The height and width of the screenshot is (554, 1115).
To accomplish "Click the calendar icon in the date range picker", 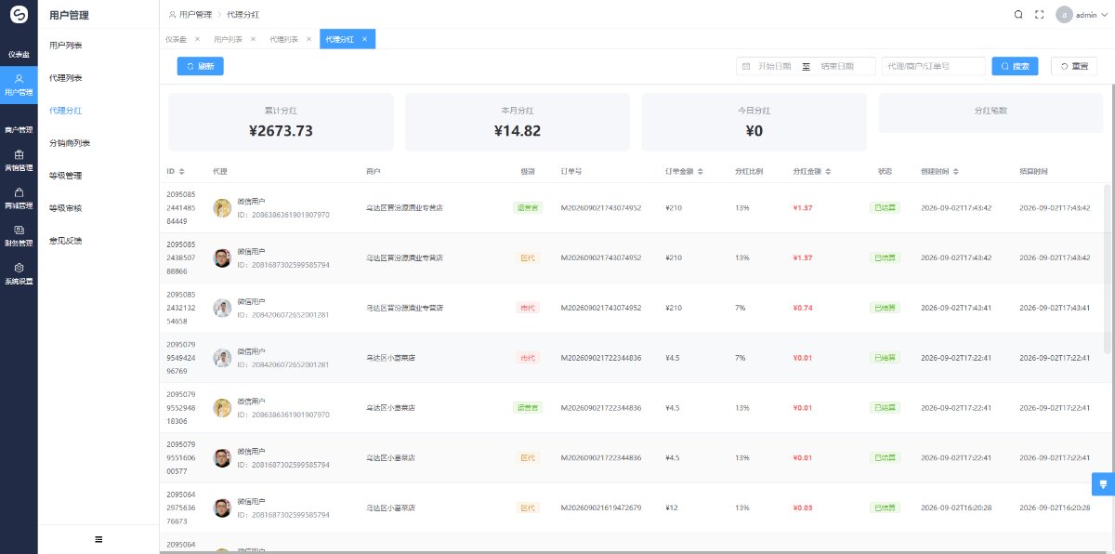I will coord(746,66).
